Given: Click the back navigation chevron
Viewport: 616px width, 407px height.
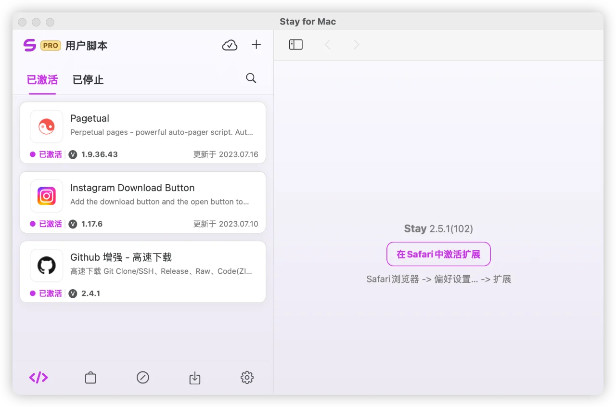Looking at the screenshot, I should pyautogui.click(x=328, y=44).
